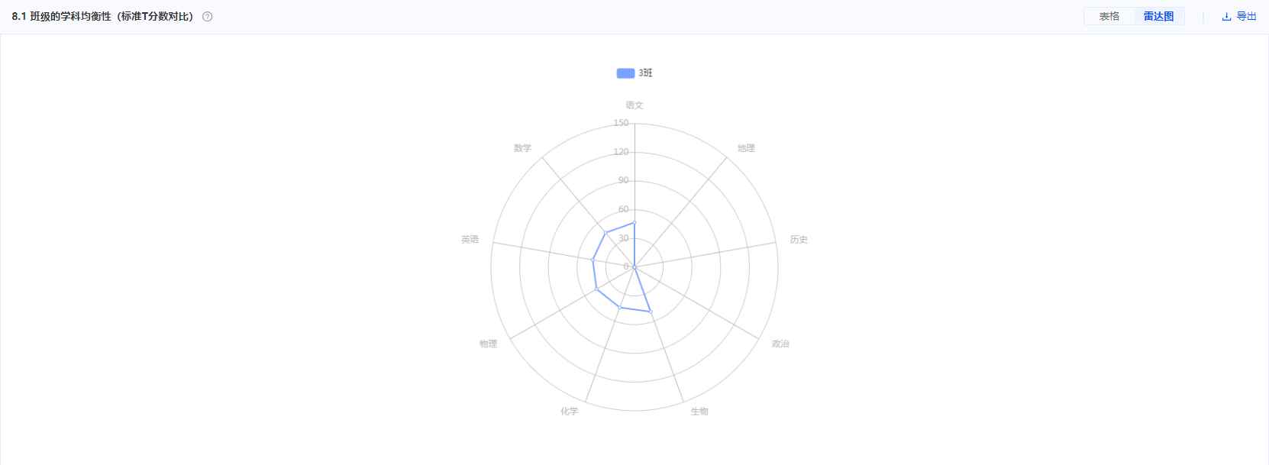1269x465 pixels.
Task: Click the 地理 axis label
Action: click(x=746, y=148)
